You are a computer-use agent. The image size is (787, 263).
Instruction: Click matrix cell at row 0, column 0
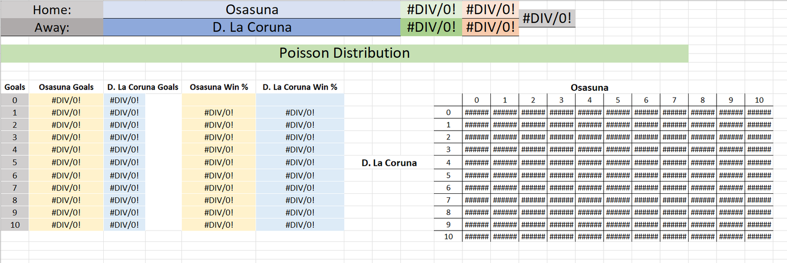tap(477, 112)
